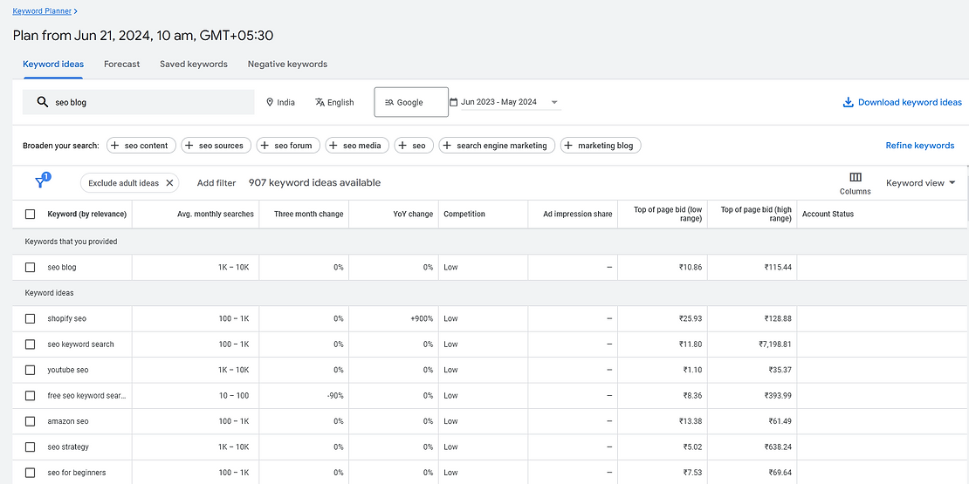
Task: Click the 'seo blog' search field
Action: pyautogui.click(x=139, y=103)
